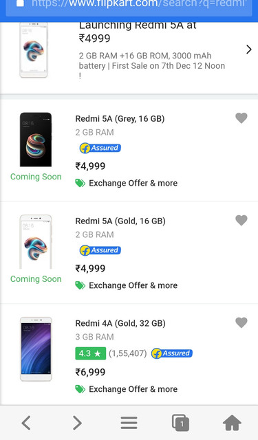Click the Assured badge beside Redmi 4A rating

172,353
